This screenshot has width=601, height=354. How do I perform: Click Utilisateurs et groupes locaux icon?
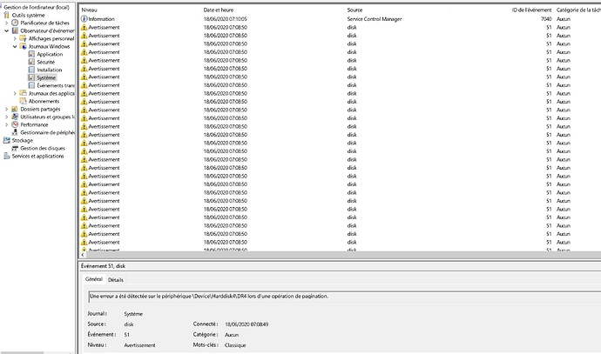pyautogui.click(x=15, y=117)
